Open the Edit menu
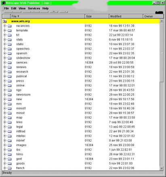Screen dimensions: 166x177 click(14, 8)
